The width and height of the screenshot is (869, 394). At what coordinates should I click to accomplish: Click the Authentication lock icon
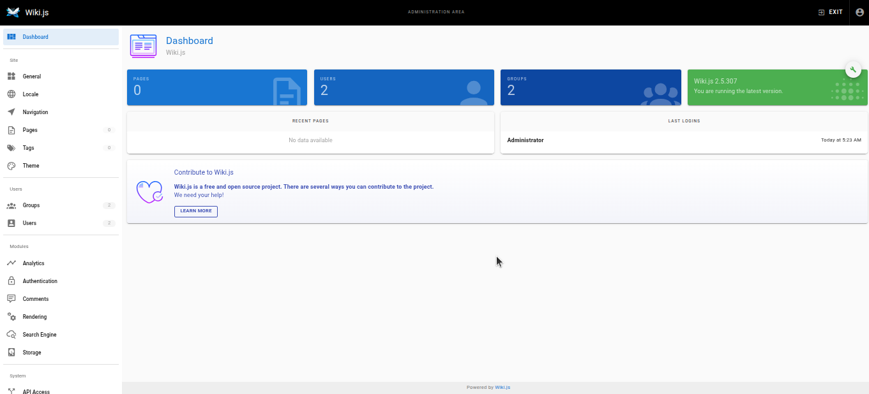[11, 281]
